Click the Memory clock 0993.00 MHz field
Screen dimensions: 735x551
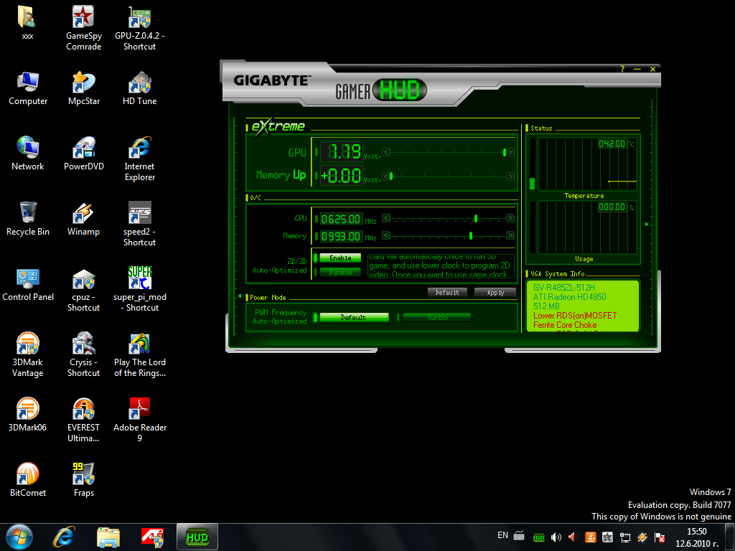coord(341,236)
